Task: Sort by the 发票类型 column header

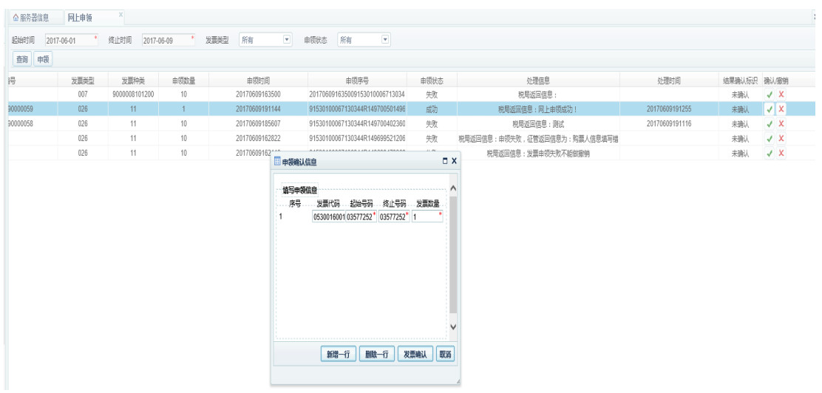Action: pyautogui.click(x=83, y=81)
